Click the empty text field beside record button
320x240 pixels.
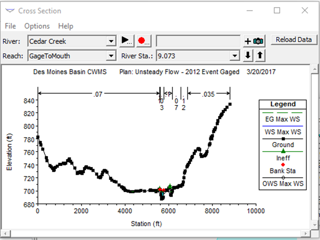[198, 41]
